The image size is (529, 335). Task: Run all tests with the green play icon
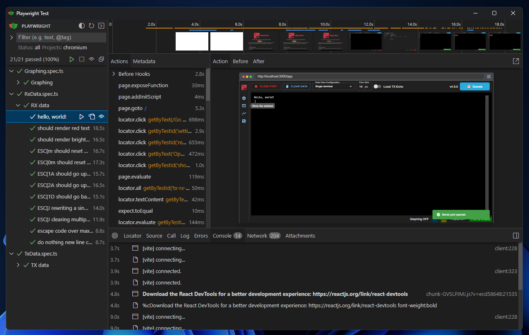pyautogui.click(x=72, y=60)
